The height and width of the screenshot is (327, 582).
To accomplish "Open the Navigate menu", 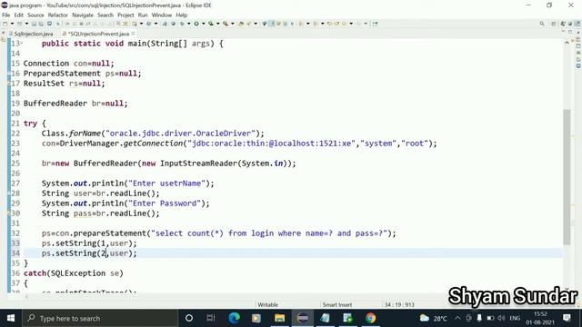I will [83, 15].
